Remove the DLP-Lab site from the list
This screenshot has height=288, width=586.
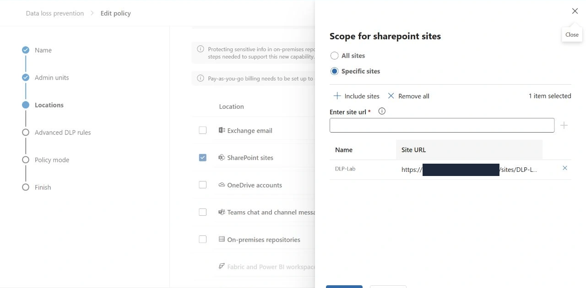click(x=564, y=168)
